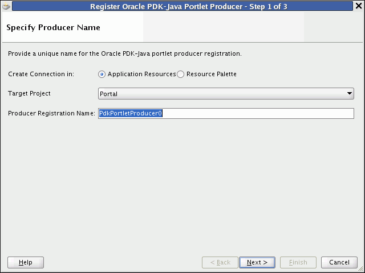The image size is (365, 273).
Task: Click the Next button
Action: [x=257, y=262]
